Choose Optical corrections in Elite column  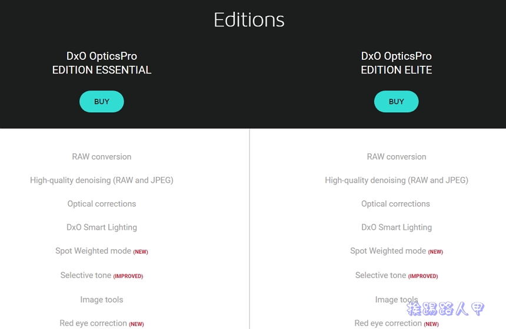click(x=395, y=204)
